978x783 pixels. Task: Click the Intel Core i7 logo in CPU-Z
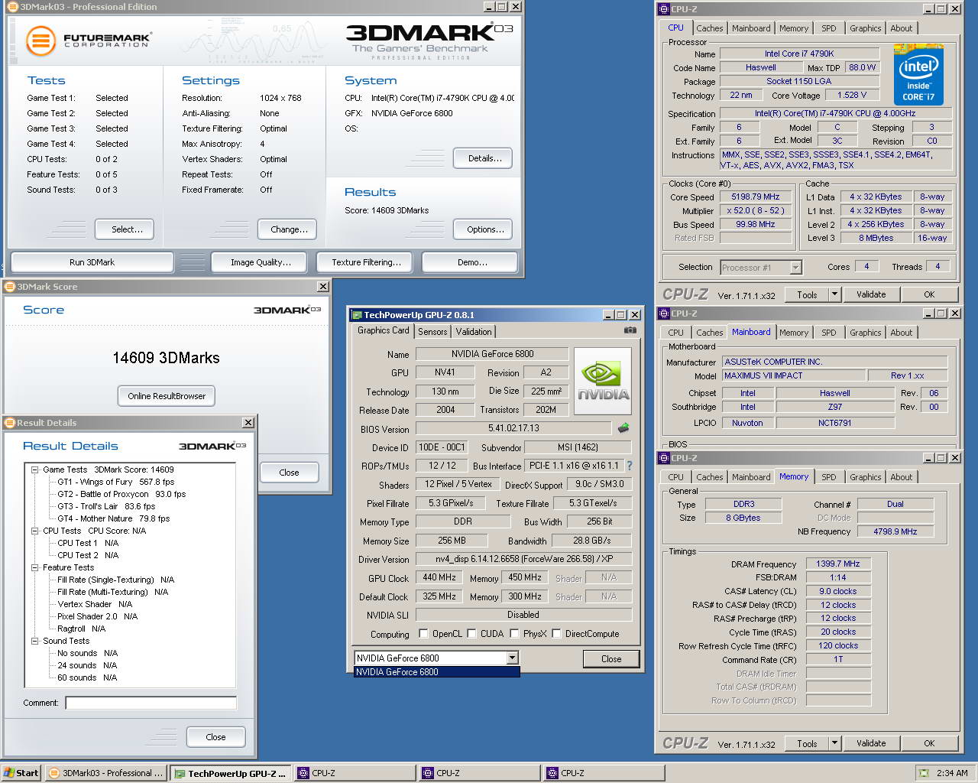point(918,75)
